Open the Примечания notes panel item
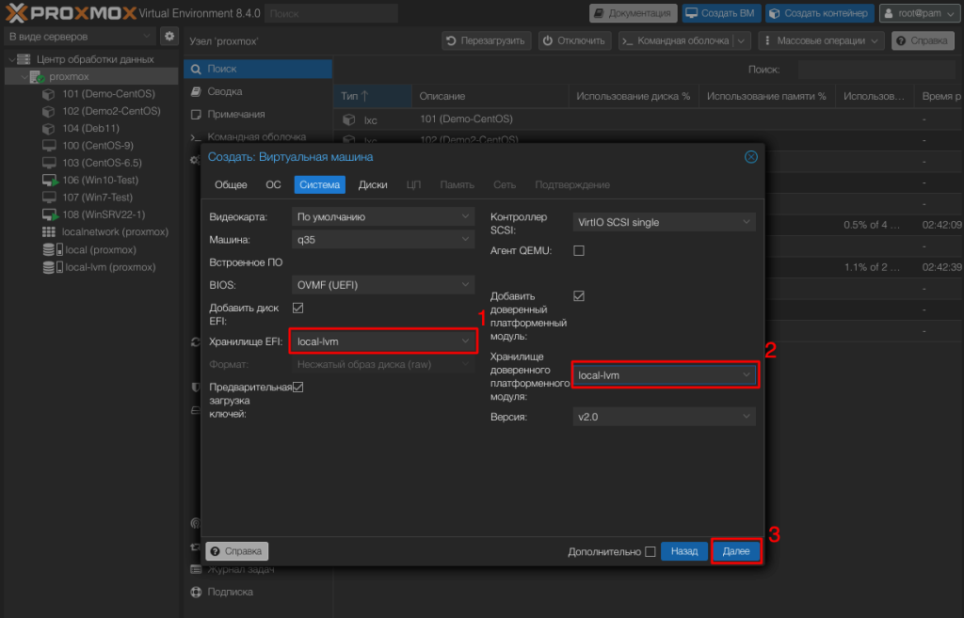 235,114
